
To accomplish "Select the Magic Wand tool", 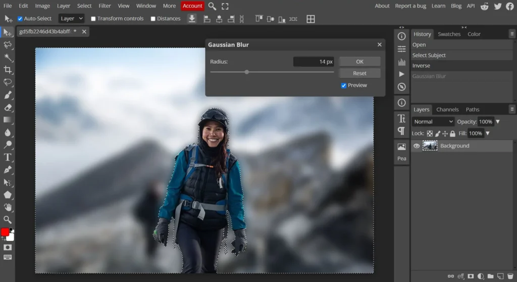I will tap(8, 57).
